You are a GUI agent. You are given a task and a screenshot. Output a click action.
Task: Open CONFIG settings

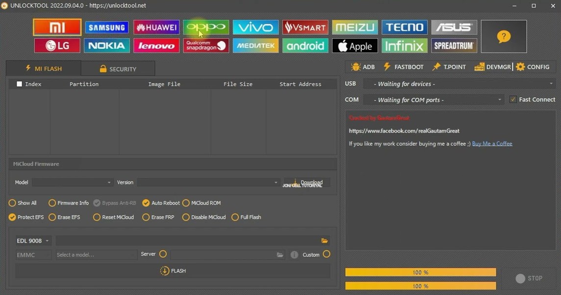(533, 67)
